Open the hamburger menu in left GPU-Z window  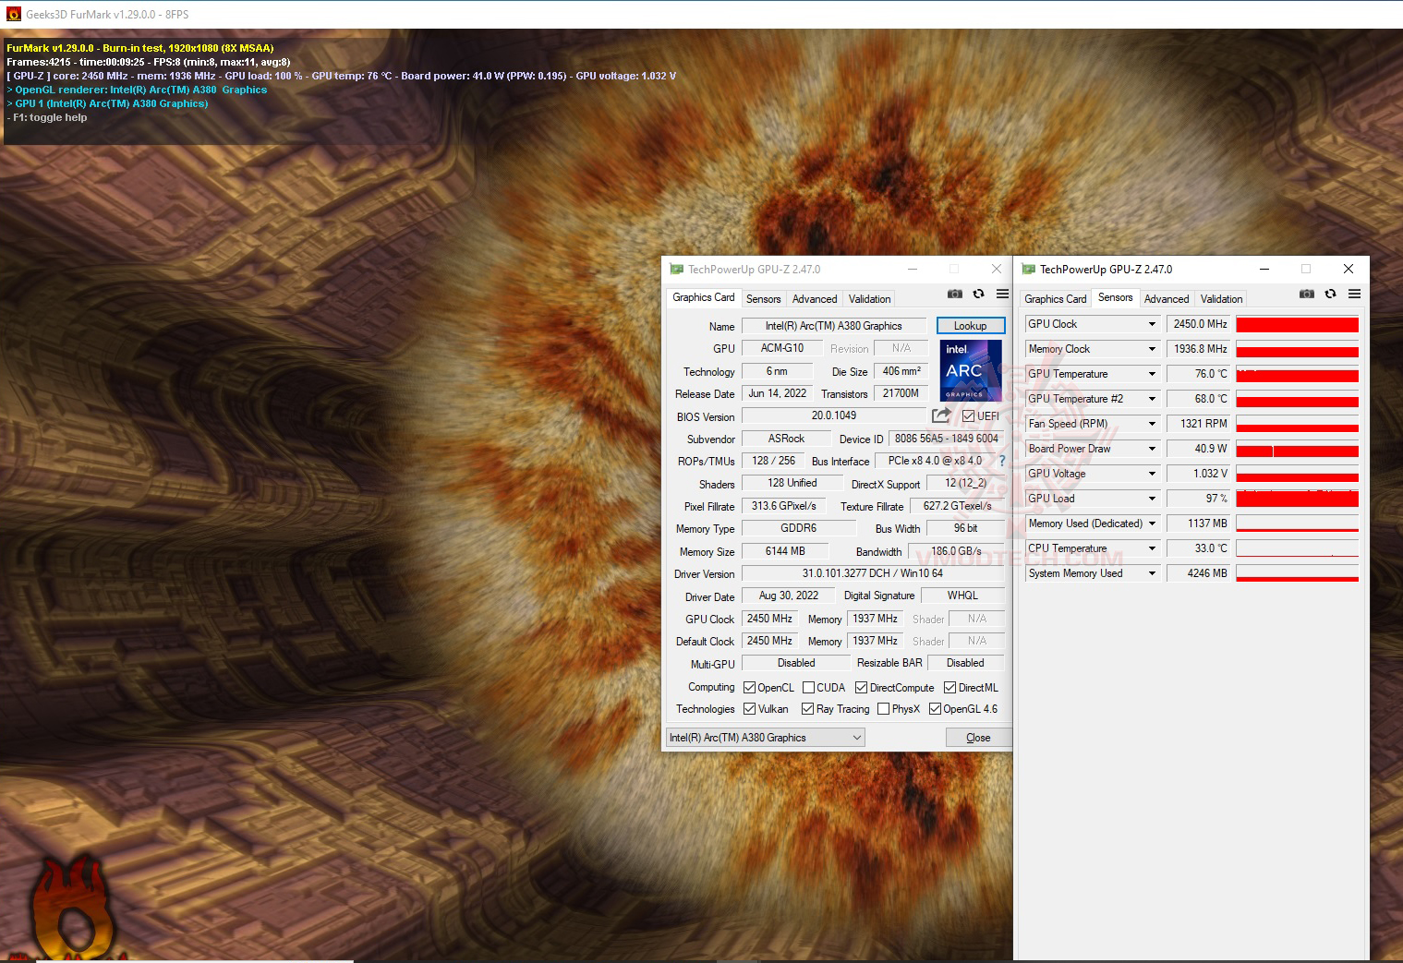point(1002,294)
